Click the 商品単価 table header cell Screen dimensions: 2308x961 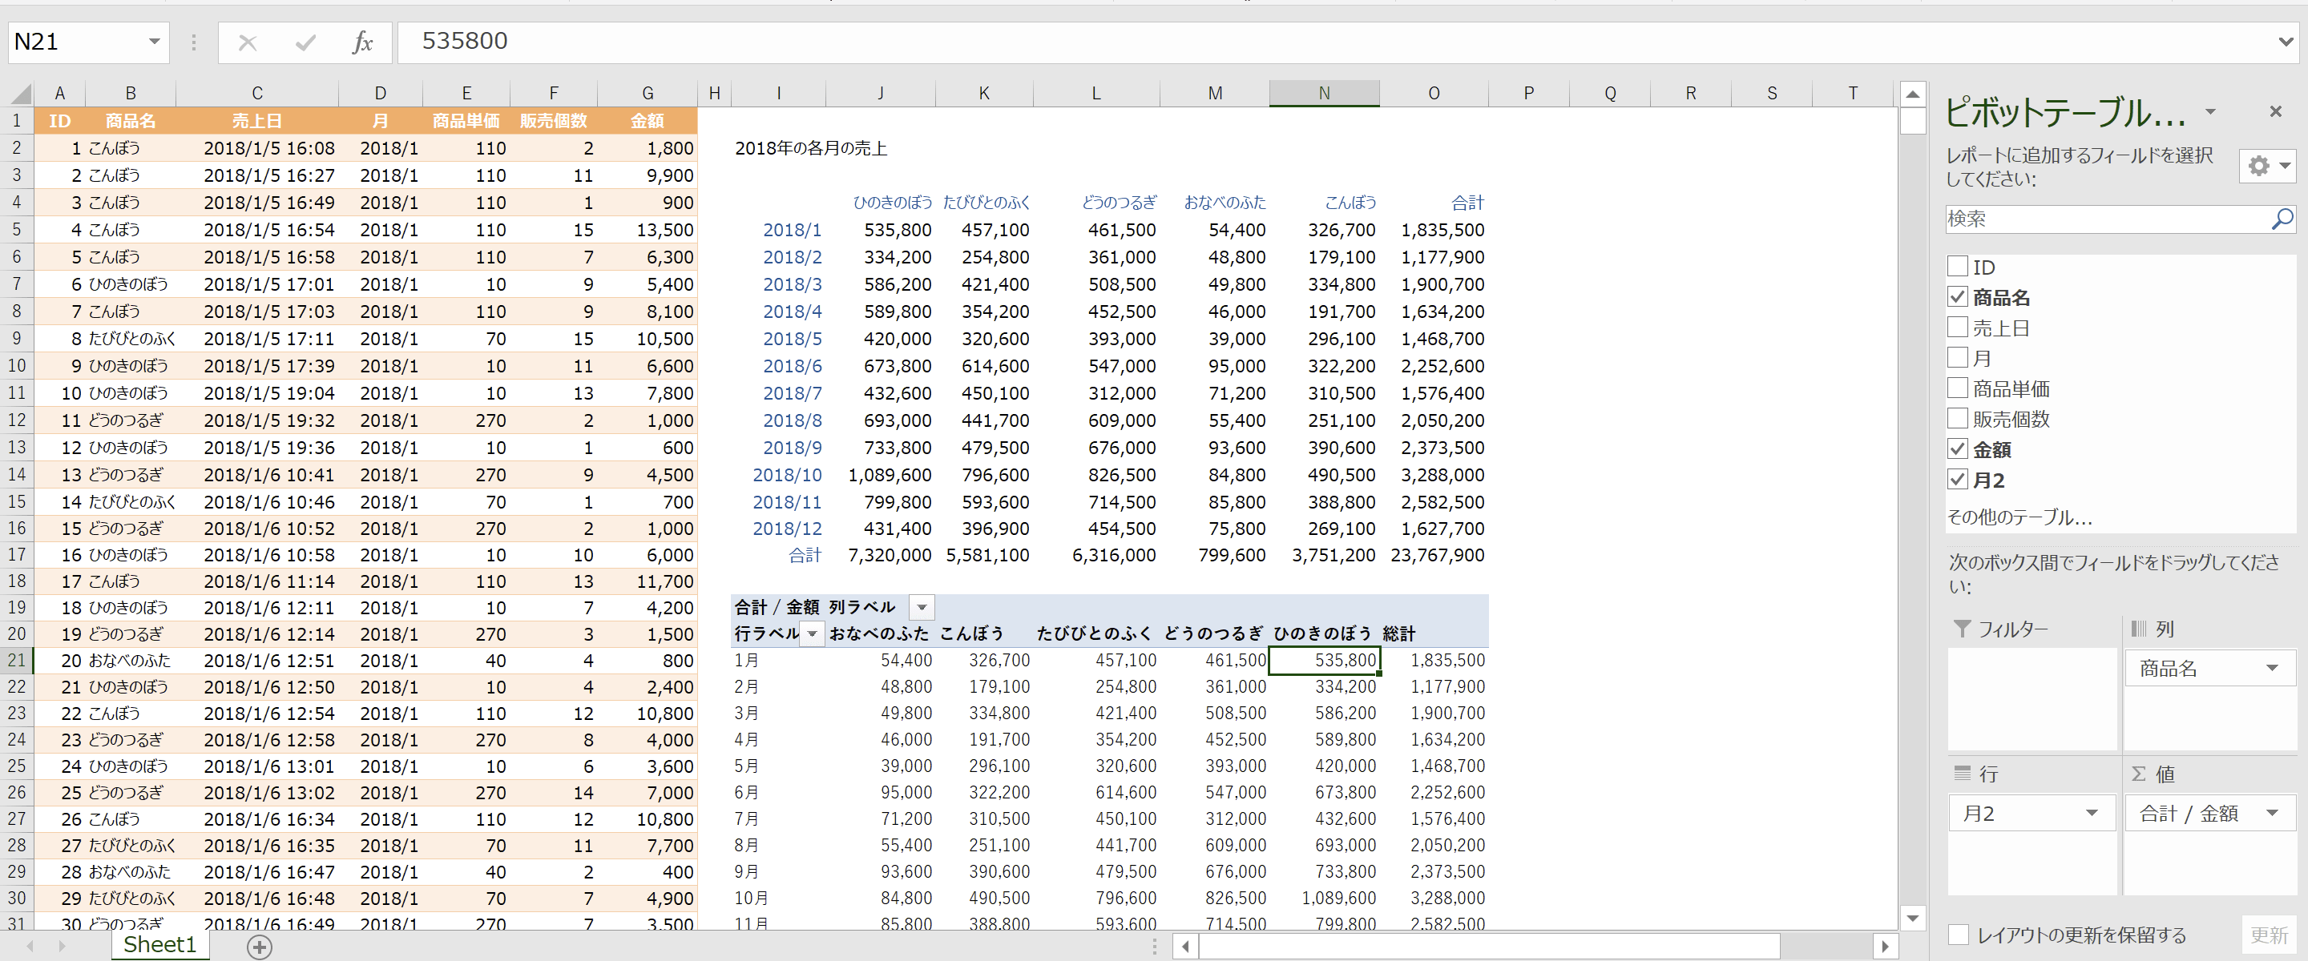(466, 121)
